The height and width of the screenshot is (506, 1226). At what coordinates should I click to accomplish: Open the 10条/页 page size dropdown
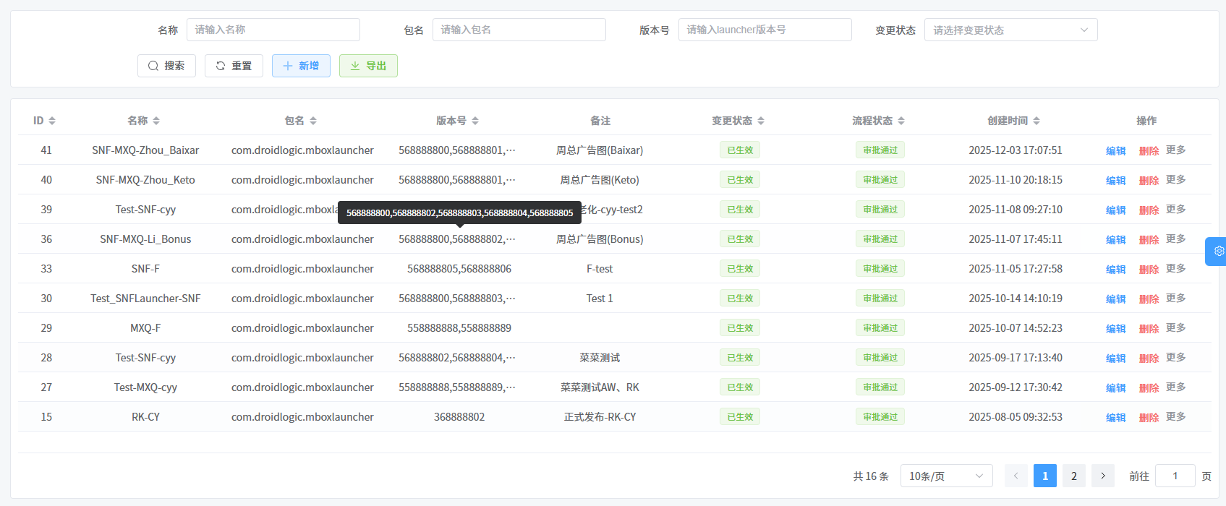point(946,476)
